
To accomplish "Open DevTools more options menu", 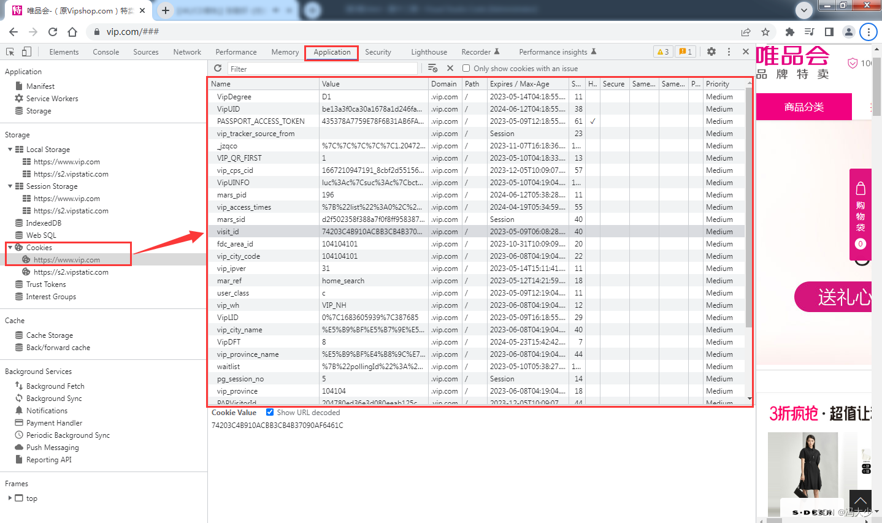I will (x=729, y=52).
